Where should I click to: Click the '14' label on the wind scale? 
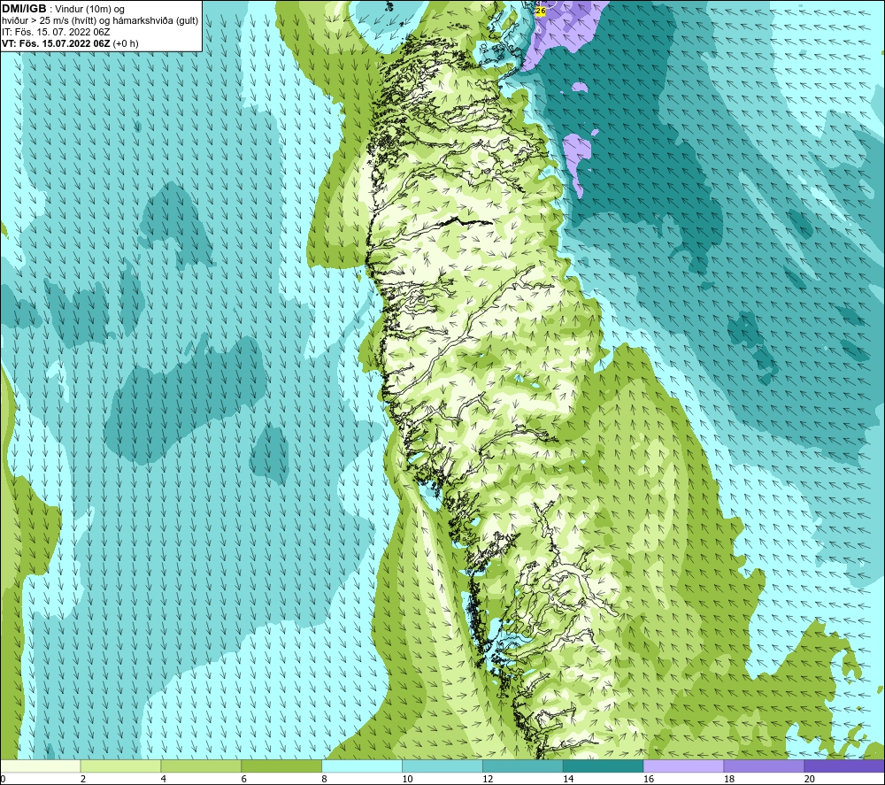coord(568,779)
